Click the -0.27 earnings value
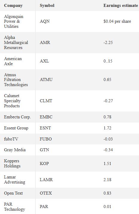 tap(108, 101)
